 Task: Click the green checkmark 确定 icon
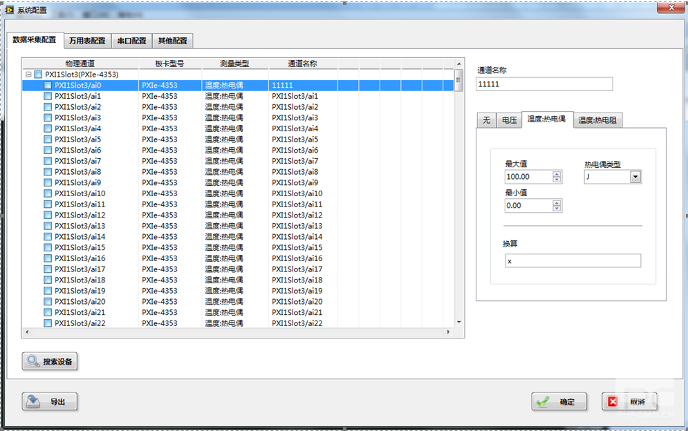[543, 401]
